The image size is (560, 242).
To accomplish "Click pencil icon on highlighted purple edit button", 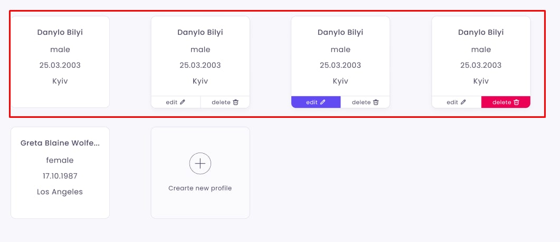I will click(323, 102).
